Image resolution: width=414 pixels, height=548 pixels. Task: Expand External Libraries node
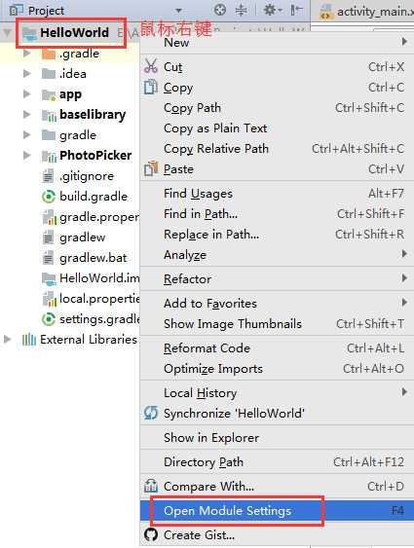[7, 339]
